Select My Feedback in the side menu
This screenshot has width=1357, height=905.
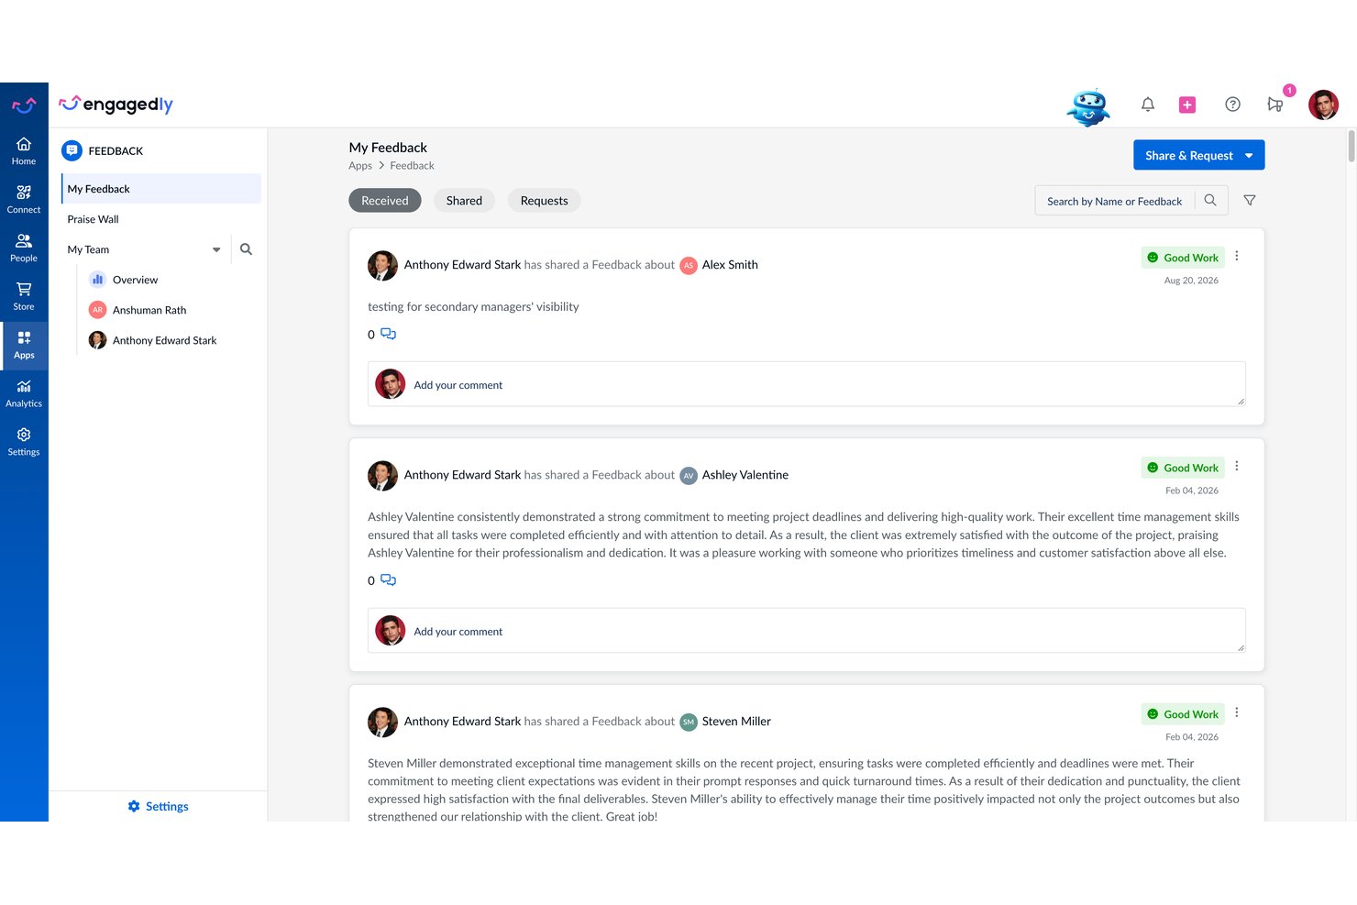[x=161, y=189]
